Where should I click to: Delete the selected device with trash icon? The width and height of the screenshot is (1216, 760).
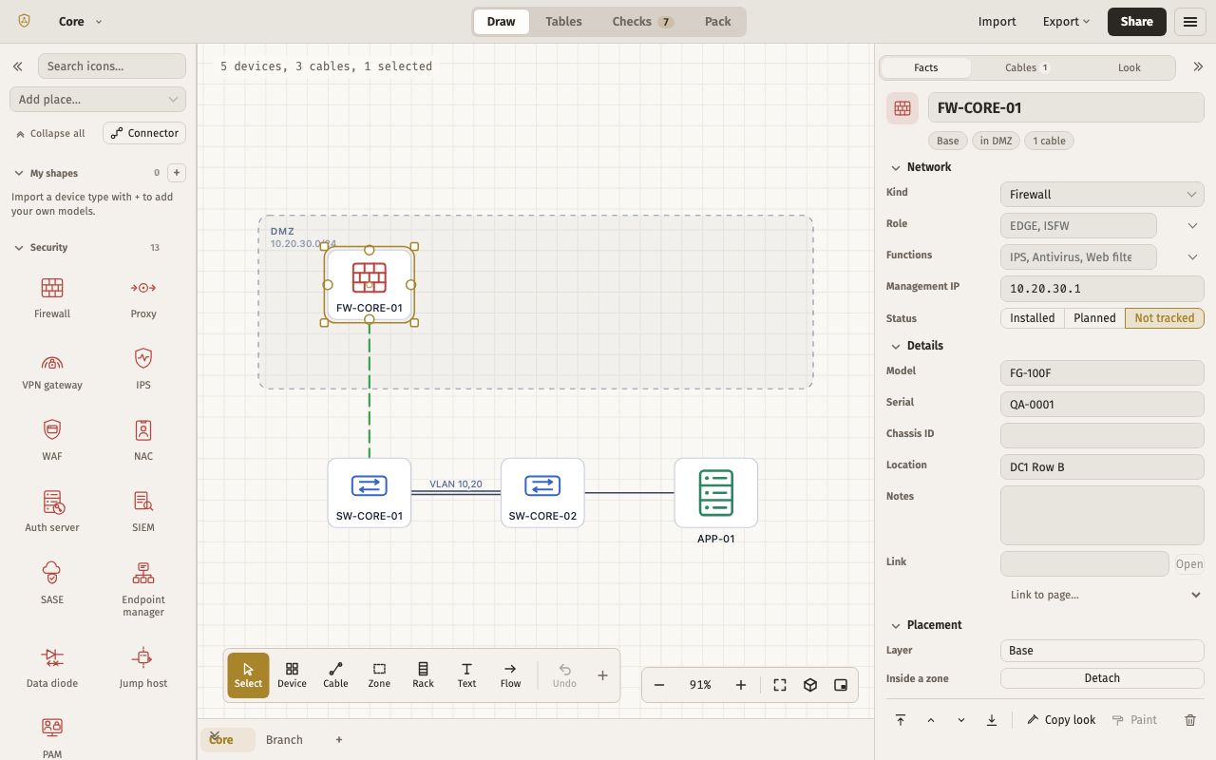[x=1190, y=720]
